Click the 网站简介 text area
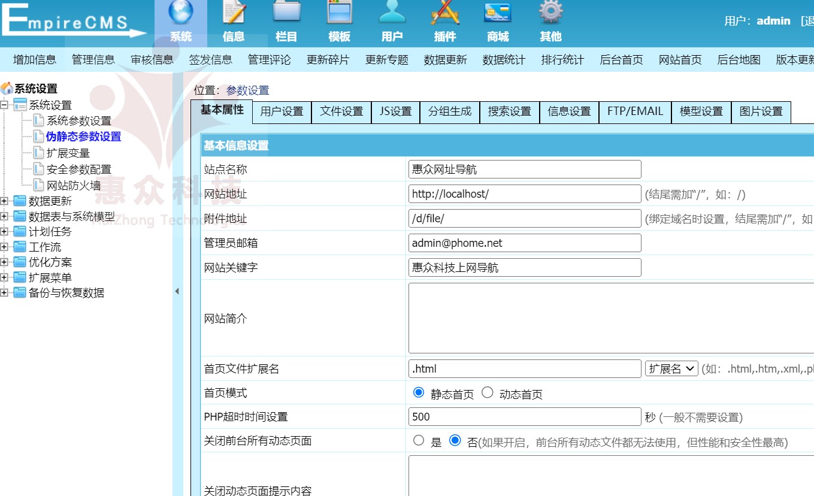The width and height of the screenshot is (814, 496). tap(611, 318)
